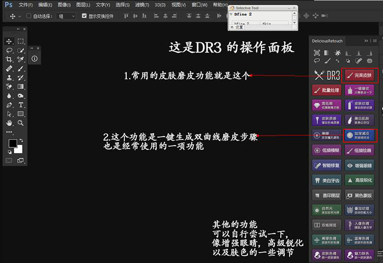Select the Brush tool in toolbox

[x=21, y=69]
